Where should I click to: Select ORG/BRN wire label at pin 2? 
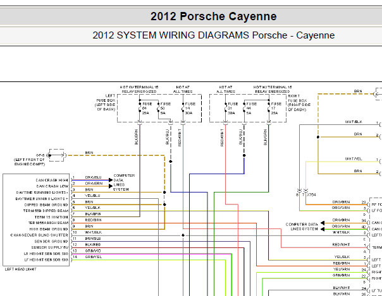tap(94, 183)
